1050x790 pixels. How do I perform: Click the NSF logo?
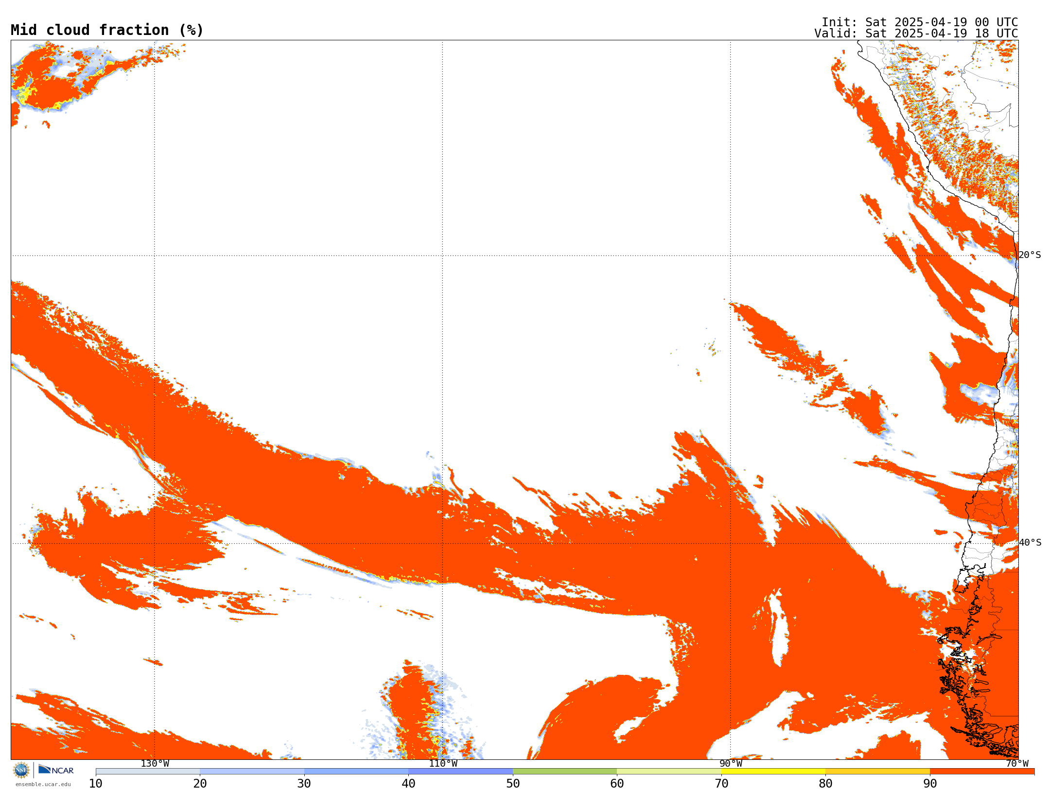pyautogui.click(x=21, y=770)
